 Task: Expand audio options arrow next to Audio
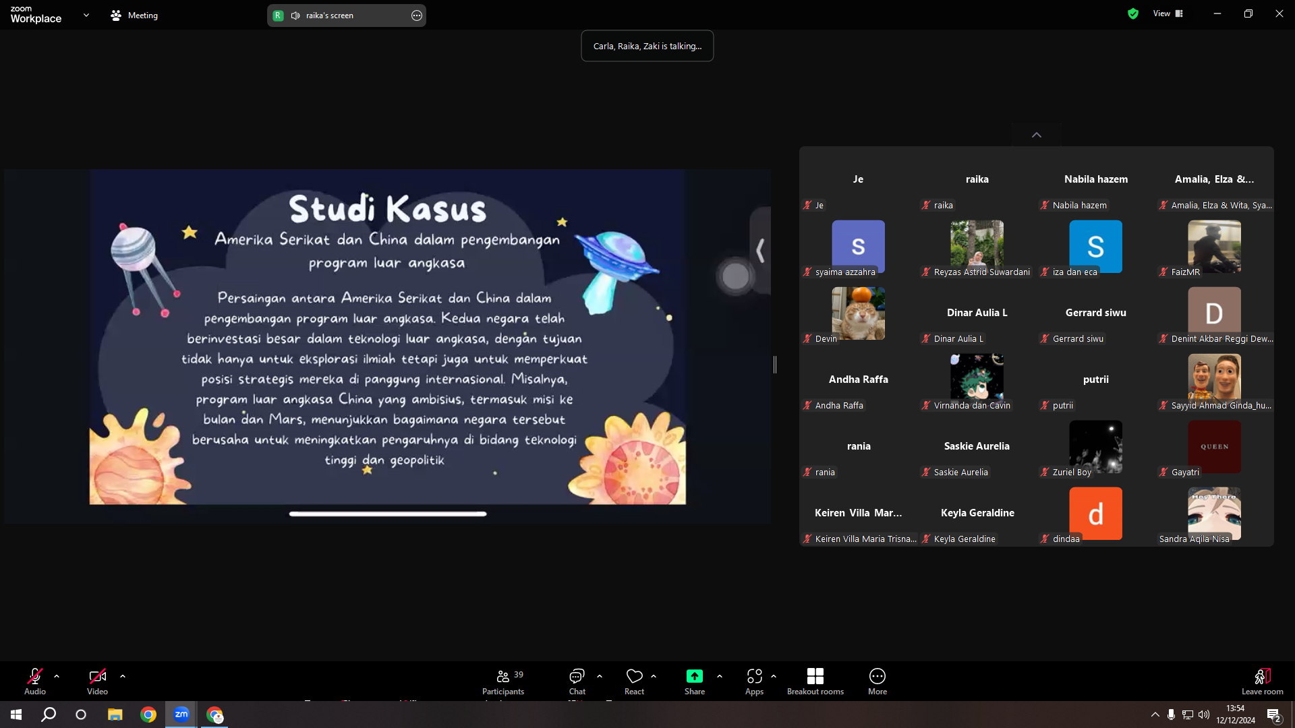(x=57, y=676)
